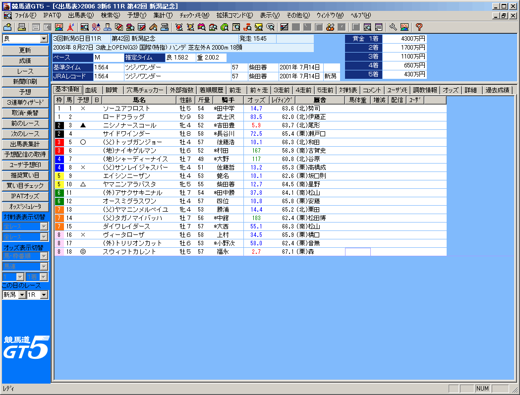Viewport: 520px width, 395px height.
Task: Switch to the 血統 tab
Action: (91, 90)
